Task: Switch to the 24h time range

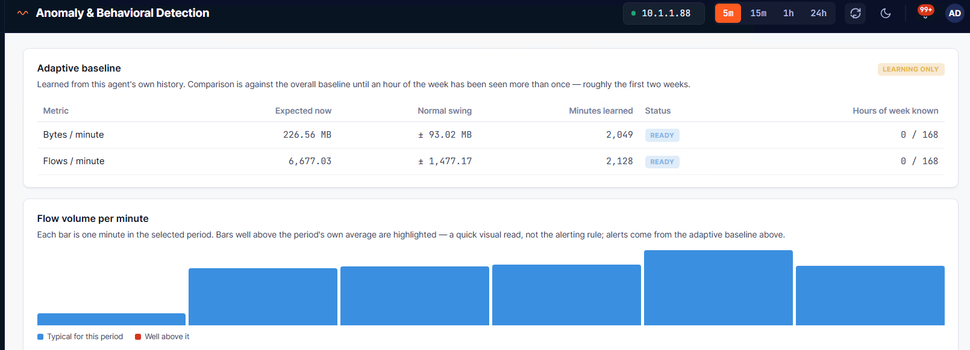Action: coord(819,13)
